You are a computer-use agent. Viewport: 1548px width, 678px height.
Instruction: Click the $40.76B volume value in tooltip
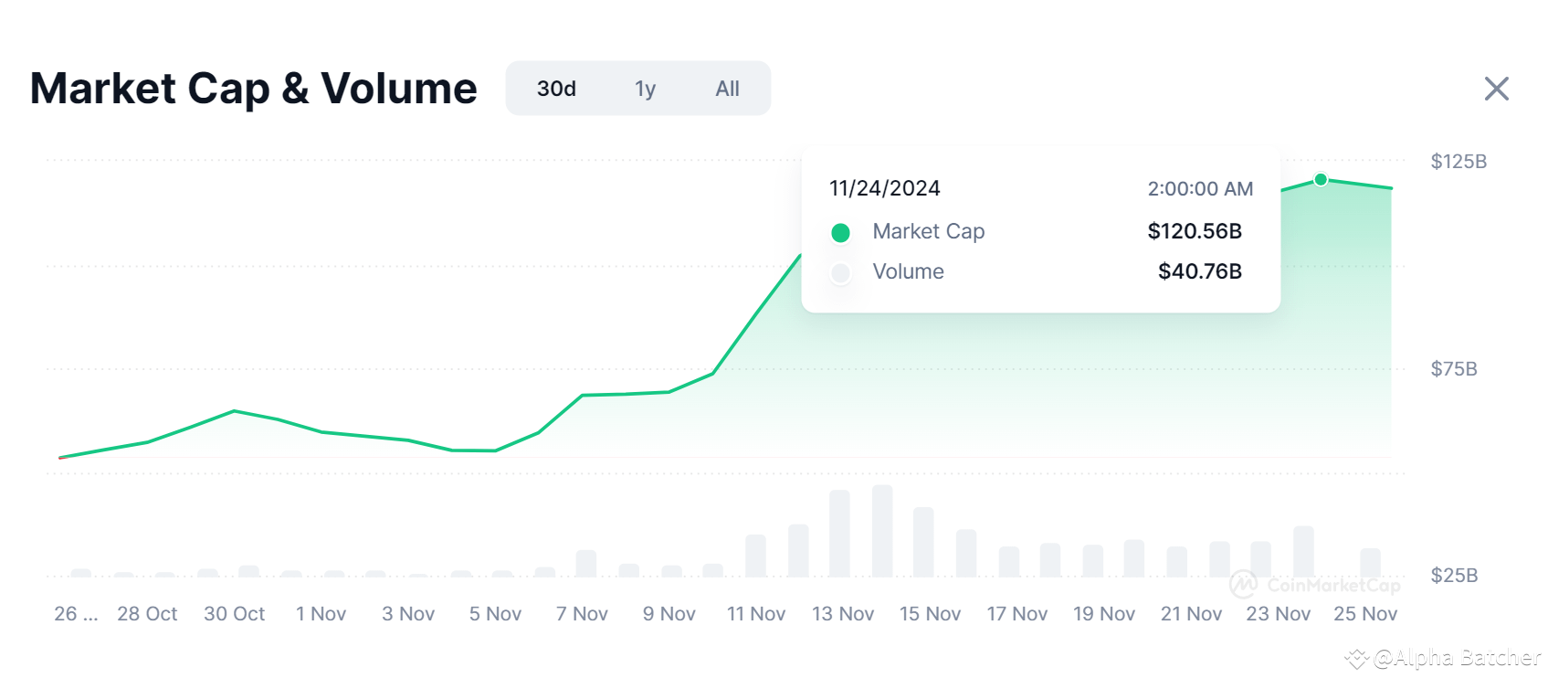coord(1199,271)
